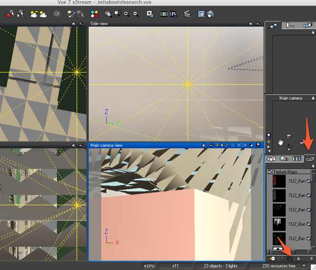Select the first TU2_Ban texture thumbnail

[279, 181]
